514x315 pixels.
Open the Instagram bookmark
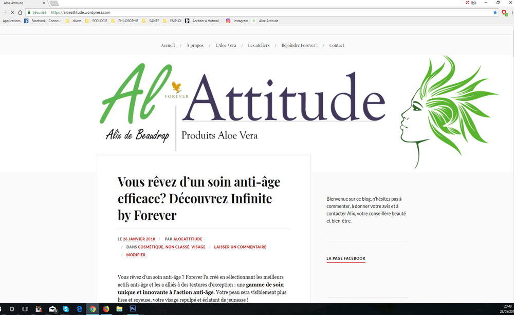point(237,21)
